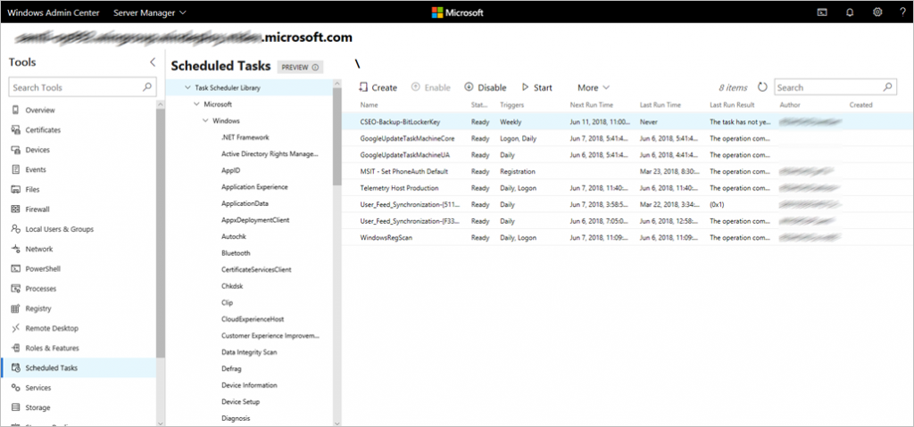This screenshot has height=427, width=914.
Task: Click the Local Users & Groups icon
Action: [x=15, y=229]
